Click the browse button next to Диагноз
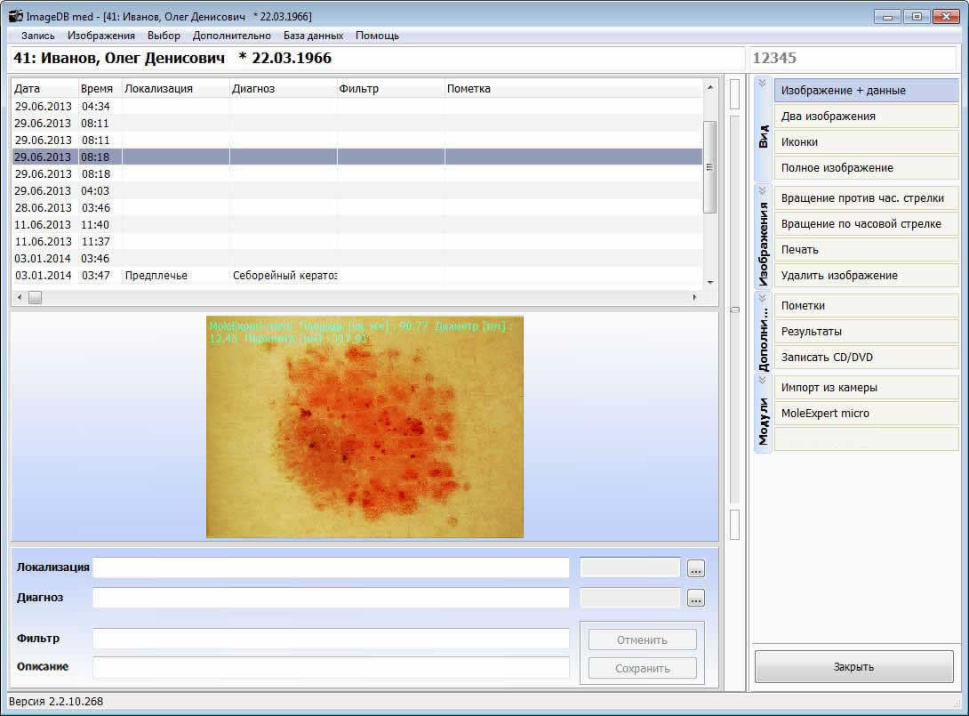Screen dimensions: 969x716 pos(695,599)
